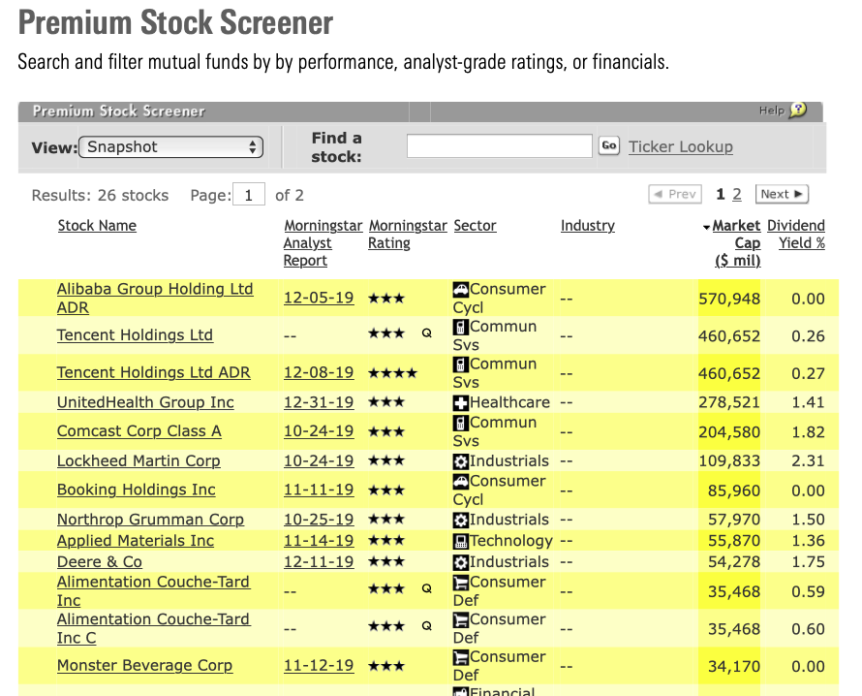Click Industrials sector icon in Deere & Co row
Screen dimensions: 862x696
tap(461, 562)
